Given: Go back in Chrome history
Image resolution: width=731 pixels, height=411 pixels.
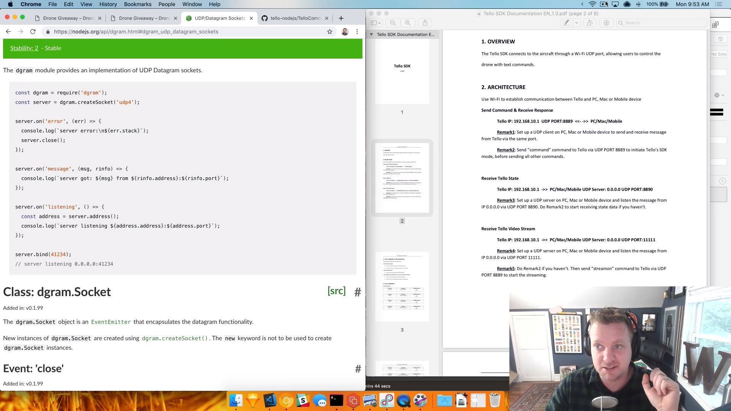Looking at the screenshot, I should (x=8, y=32).
